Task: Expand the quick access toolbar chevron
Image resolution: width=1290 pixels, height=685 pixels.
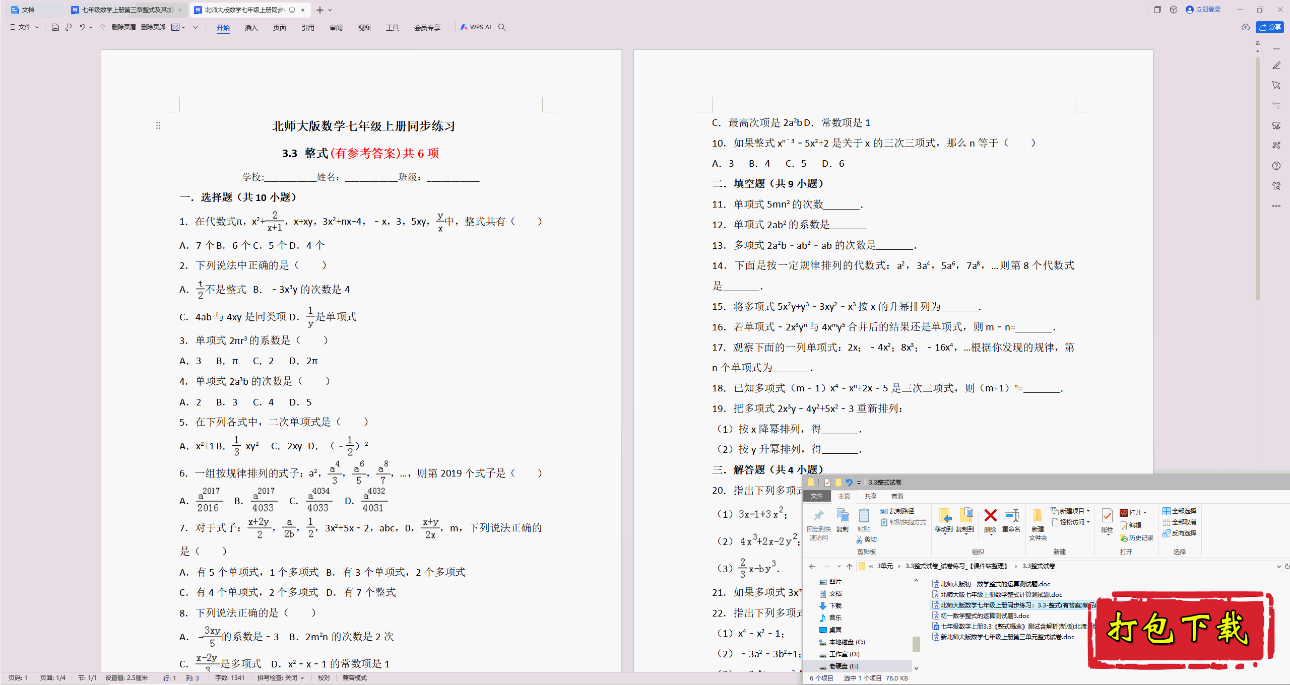Action: [x=196, y=27]
